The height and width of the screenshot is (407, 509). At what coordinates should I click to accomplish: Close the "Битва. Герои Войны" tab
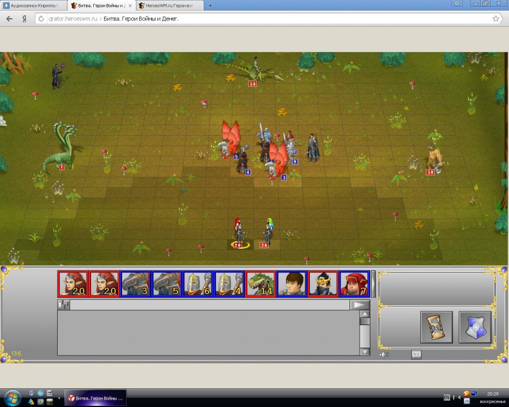tap(130, 6)
